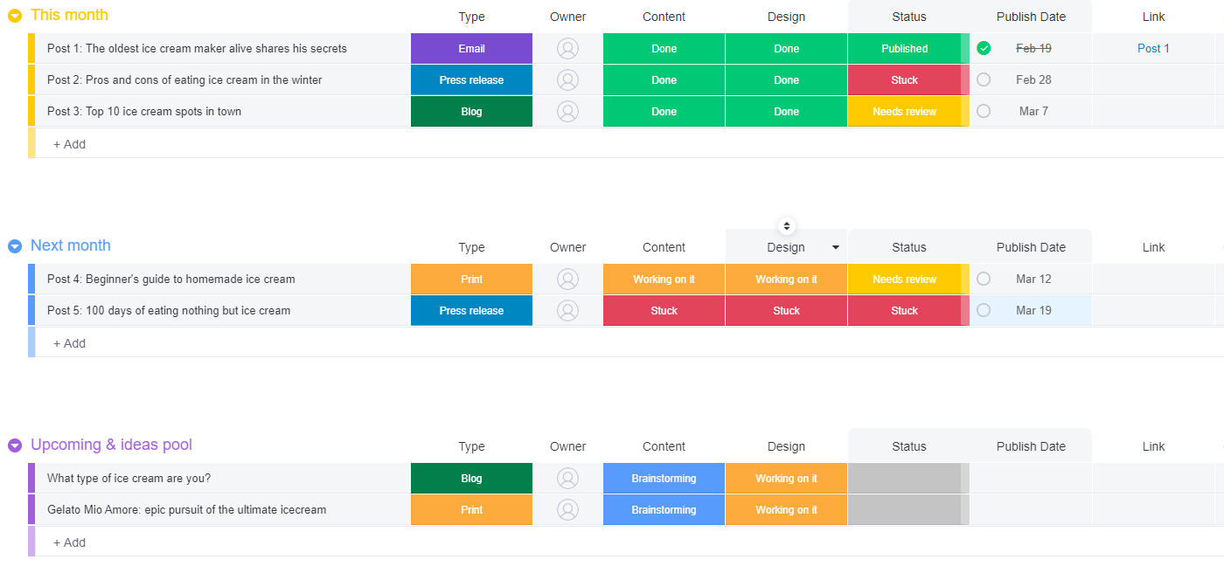Click the red Stuck status cell for Post 5

click(905, 310)
